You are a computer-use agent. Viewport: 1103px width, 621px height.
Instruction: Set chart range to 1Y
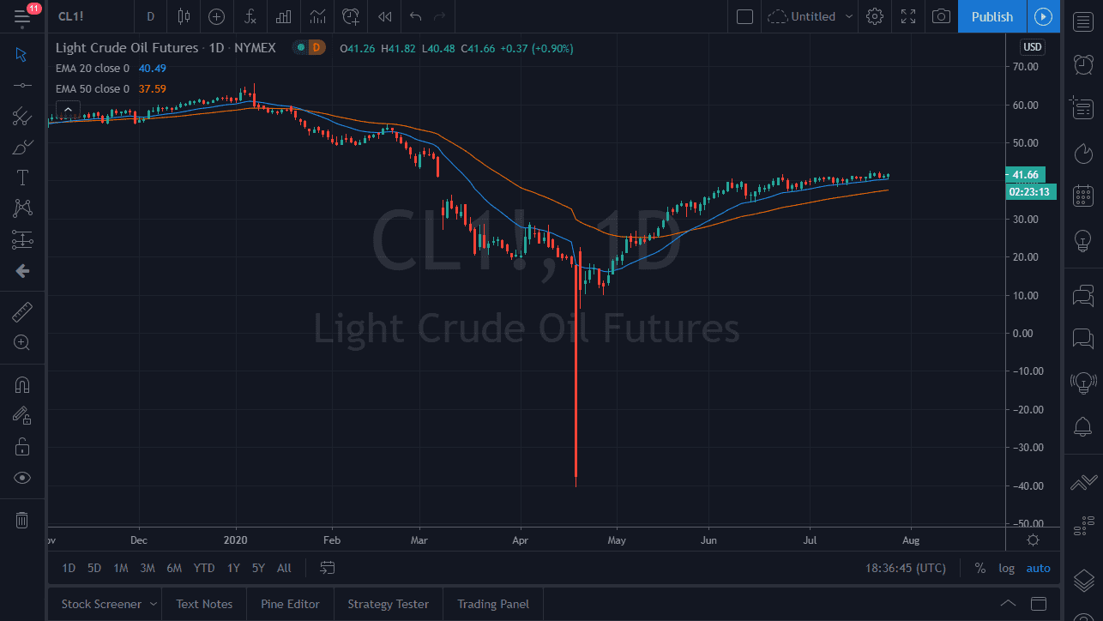coord(232,568)
